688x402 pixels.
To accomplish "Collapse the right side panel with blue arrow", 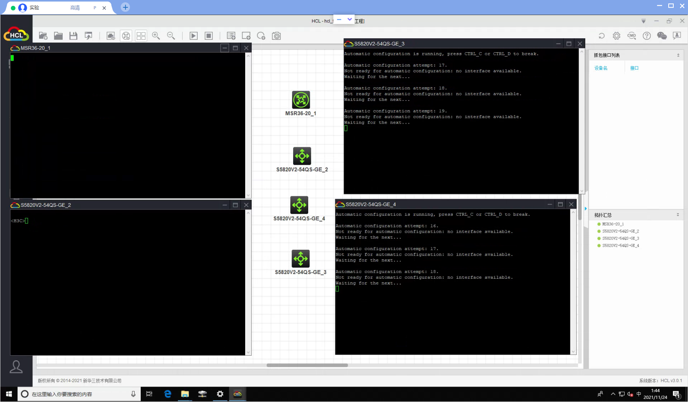I will (x=586, y=209).
